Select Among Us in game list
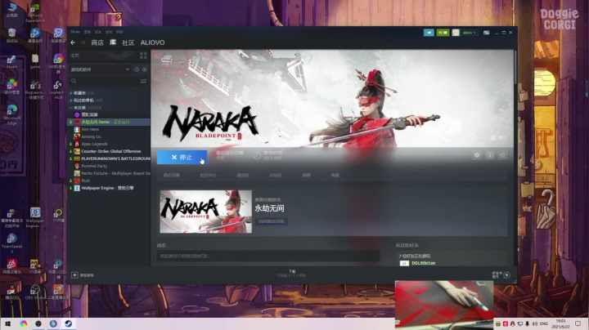Image resolution: width=589 pixels, height=330 pixels. point(109,137)
